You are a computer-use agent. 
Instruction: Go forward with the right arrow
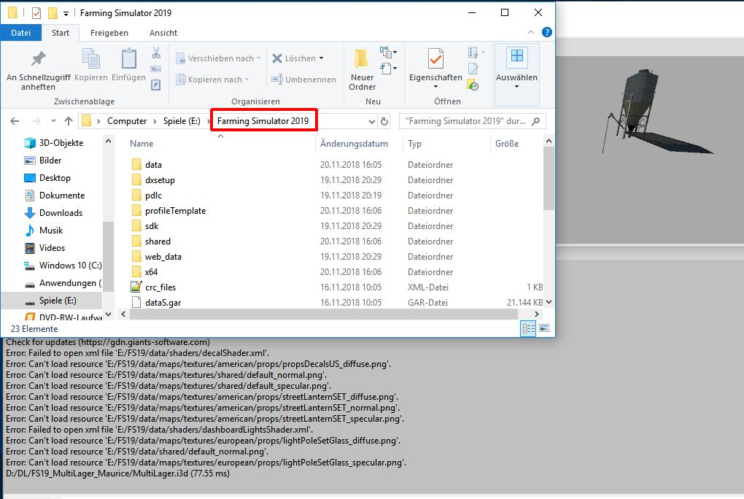pyautogui.click(x=36, y=121)
